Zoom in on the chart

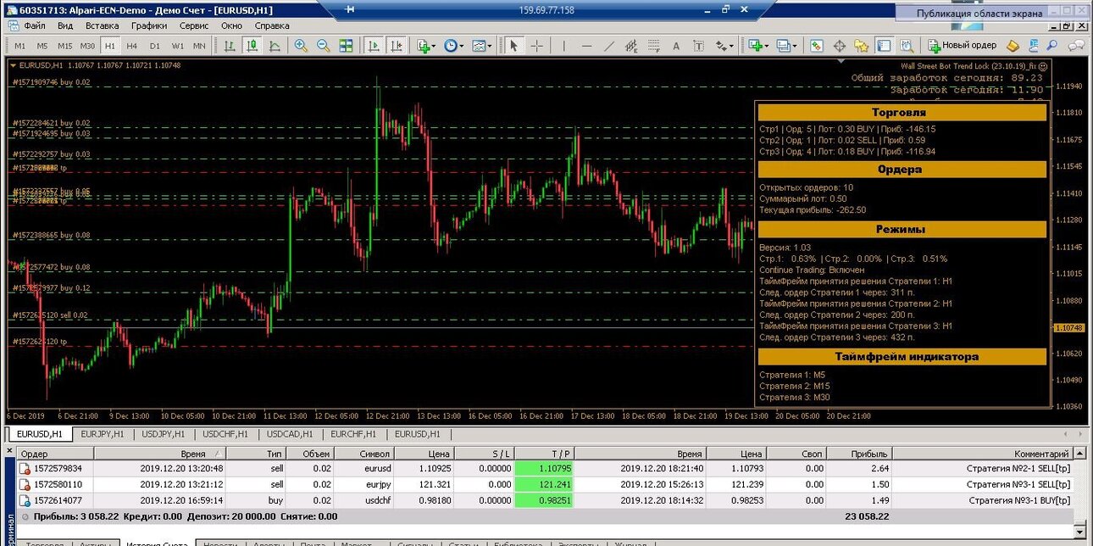point(301,46)
